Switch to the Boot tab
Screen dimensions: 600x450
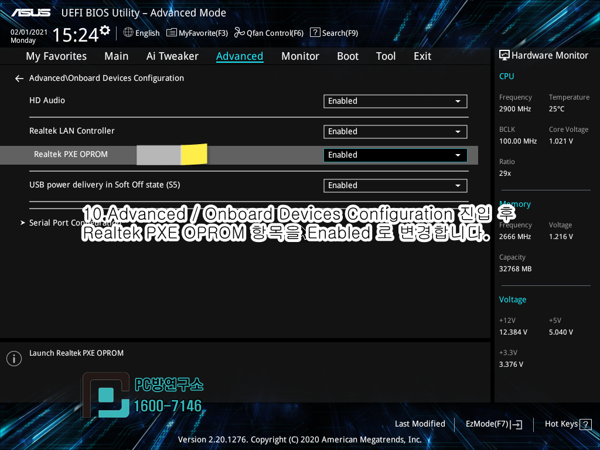[347, 56]
